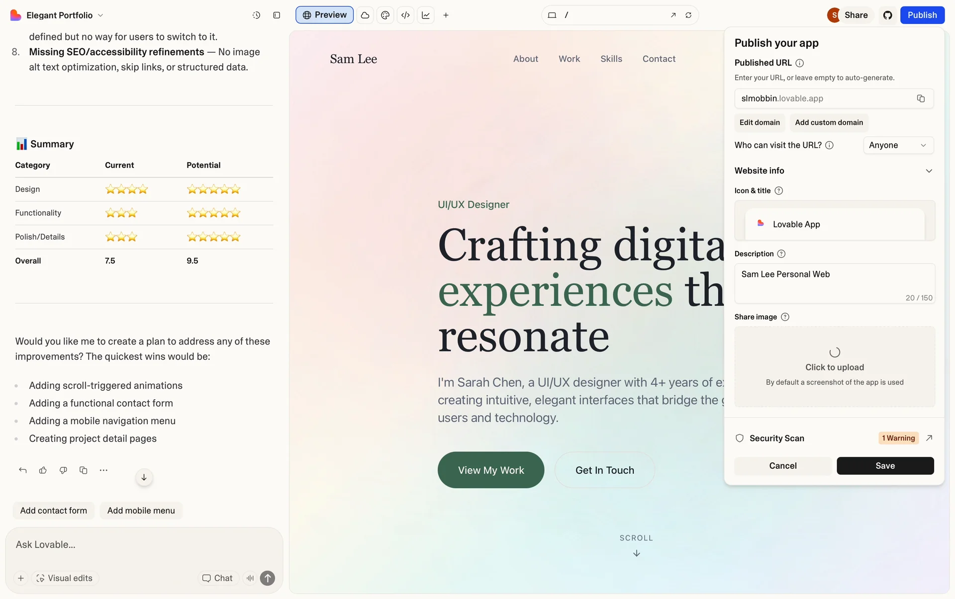This screenshot has width=955, height=599.
Task: Open the Cloud view icon
Action: pos(365,15)
